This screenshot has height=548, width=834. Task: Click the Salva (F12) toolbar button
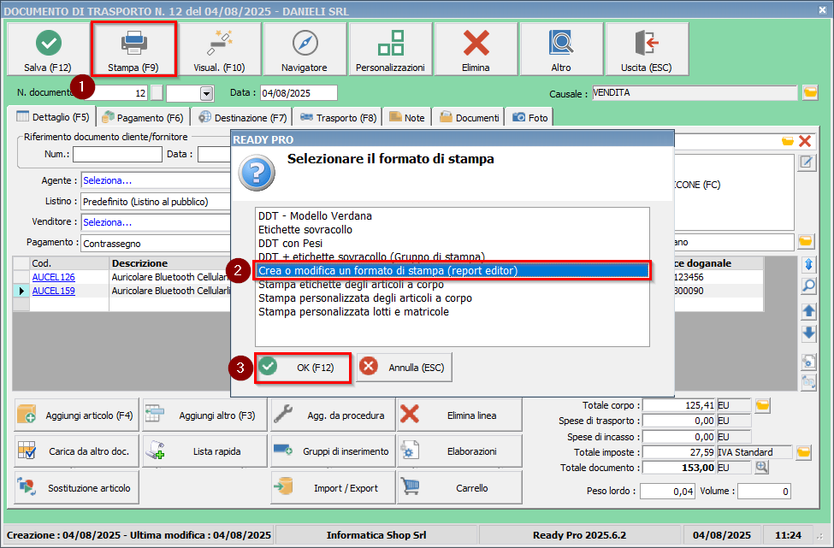pyautogui.click(x=48, y=50)
